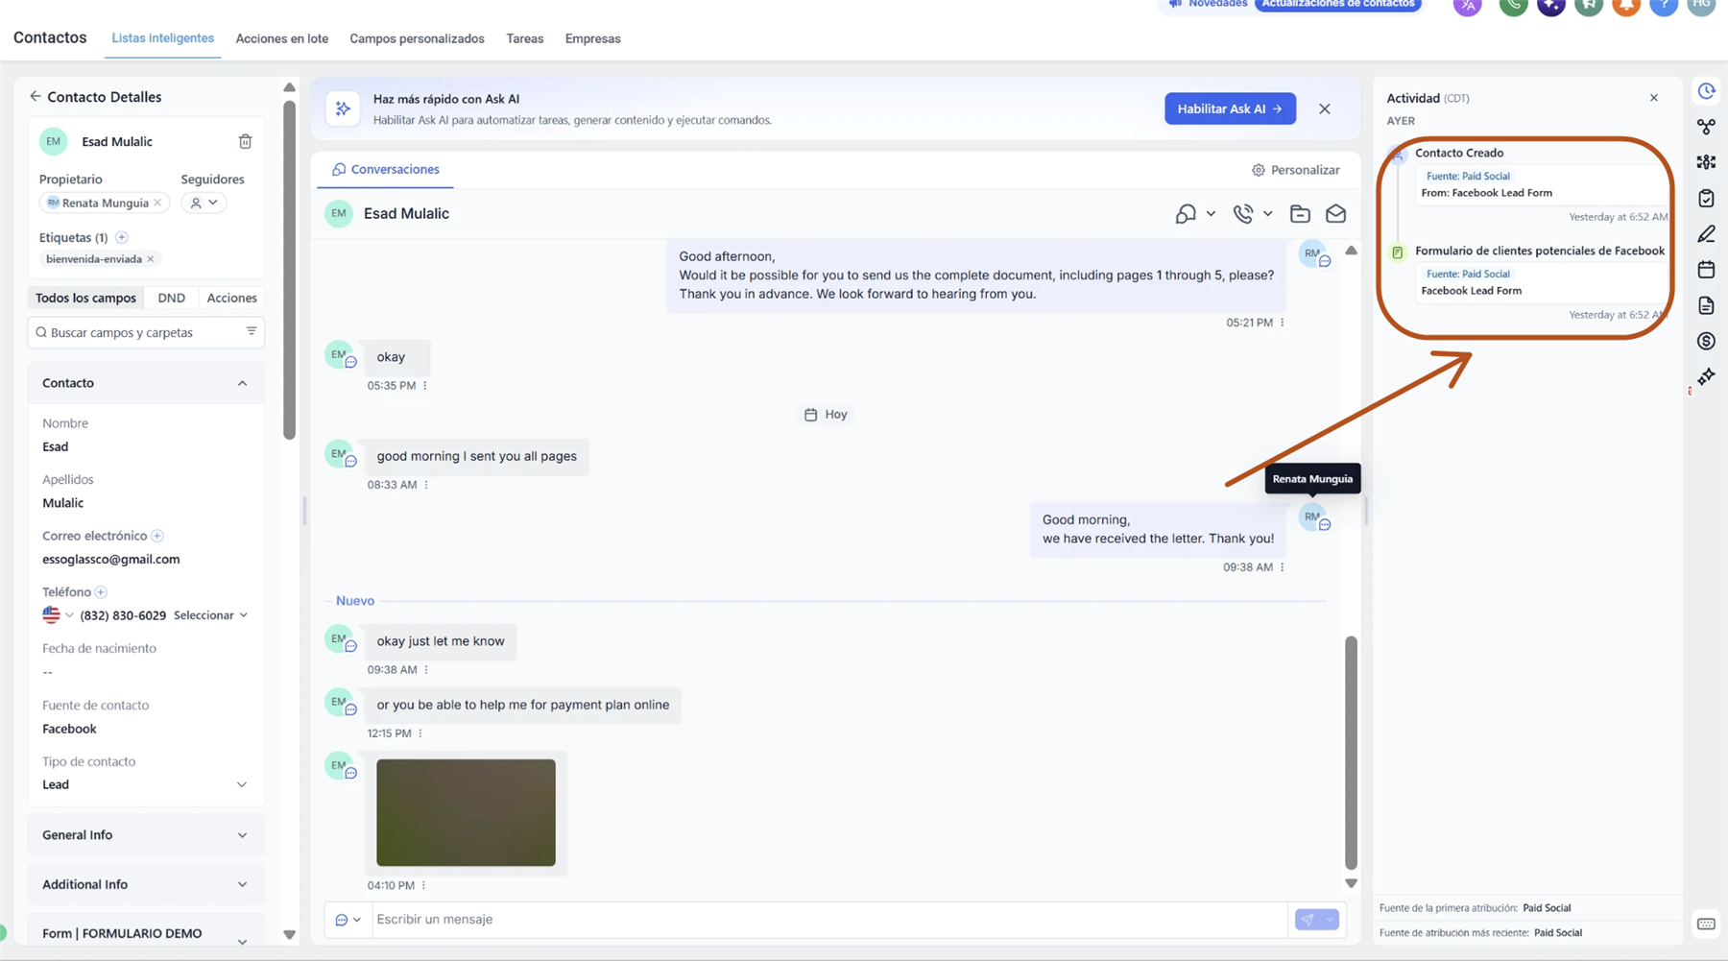Close the Actividad panel
This screenshot has width=1728, height=961.
tap(1654, 98)
